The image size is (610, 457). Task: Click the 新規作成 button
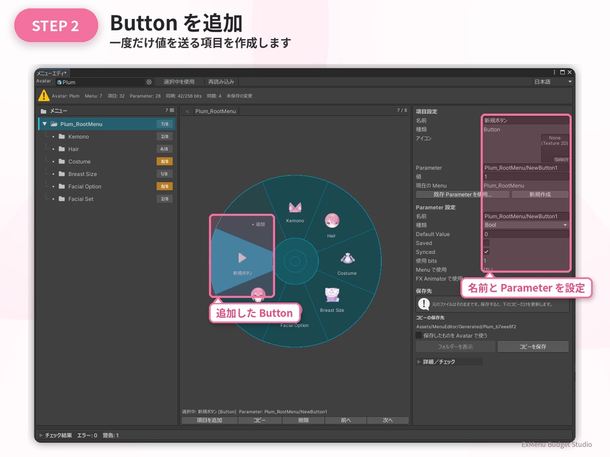click(x=540, y=195)
